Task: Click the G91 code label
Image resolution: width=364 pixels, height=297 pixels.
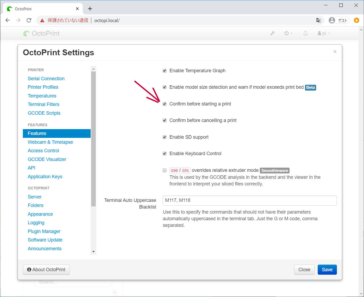Action: [x=186, y=171]
